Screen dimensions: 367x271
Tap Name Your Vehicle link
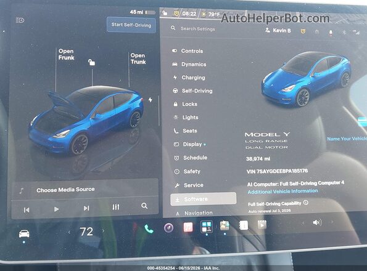[x=347, y=139]
